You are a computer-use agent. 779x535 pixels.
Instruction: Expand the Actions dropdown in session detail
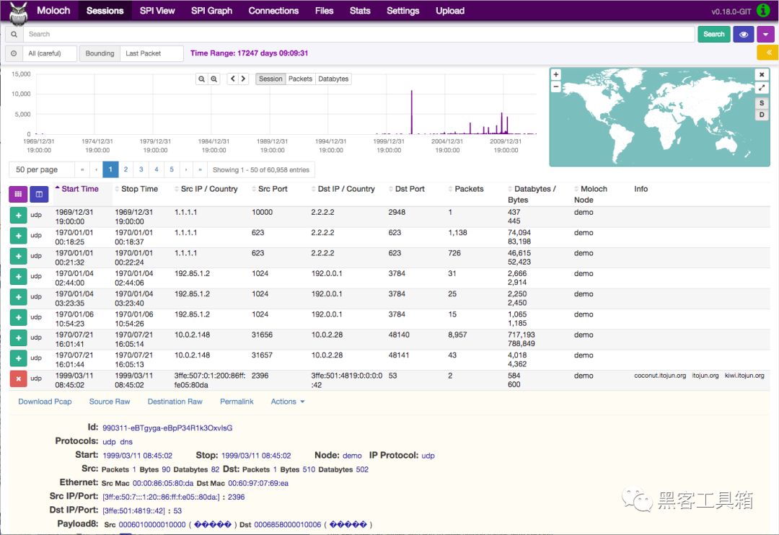(x=287, y=402)
